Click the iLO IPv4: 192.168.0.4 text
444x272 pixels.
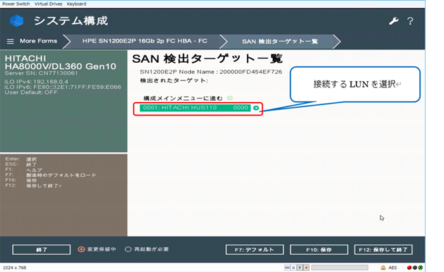pyautogui.click(x=36, y=82)
